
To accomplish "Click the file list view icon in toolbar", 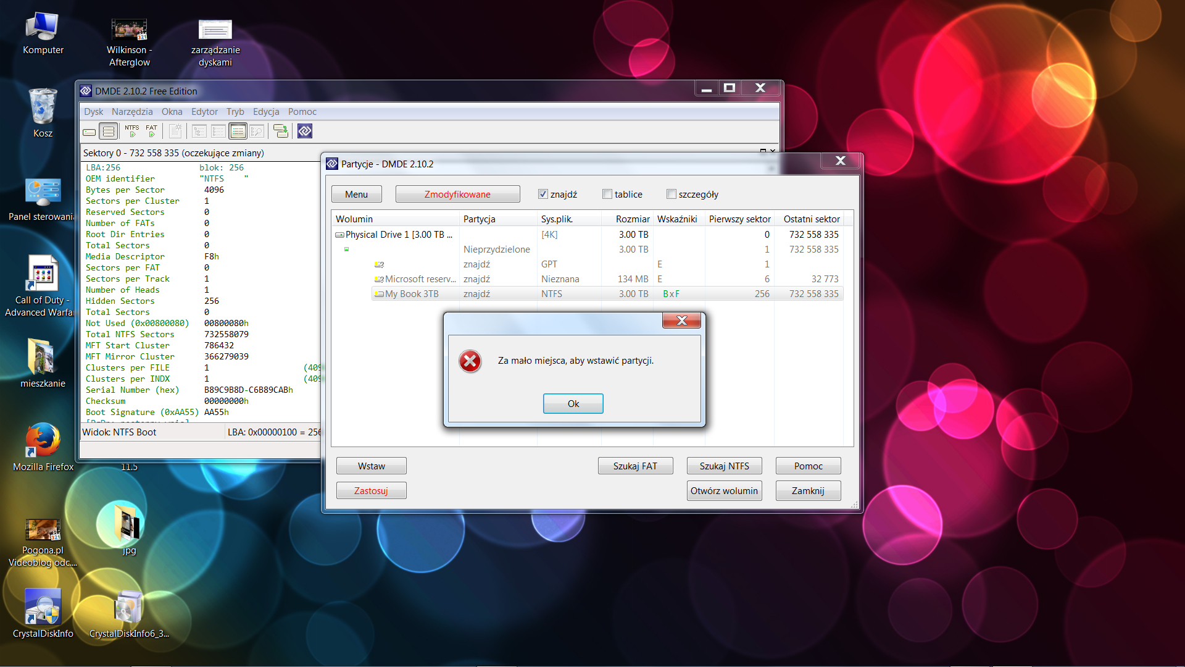I will [218, 131].
